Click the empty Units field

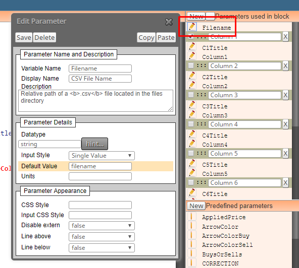click(x=100, y=176)
